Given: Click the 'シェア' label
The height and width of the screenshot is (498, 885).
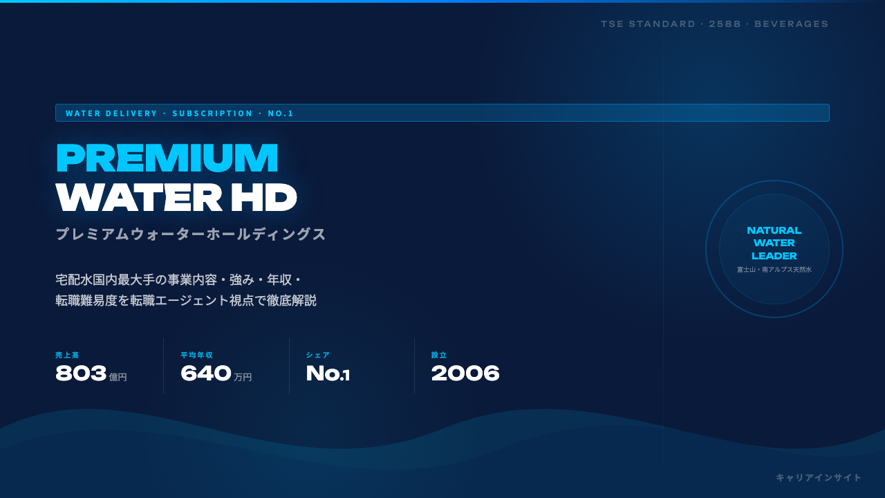Looking at the screenshot, I should 318,355.
